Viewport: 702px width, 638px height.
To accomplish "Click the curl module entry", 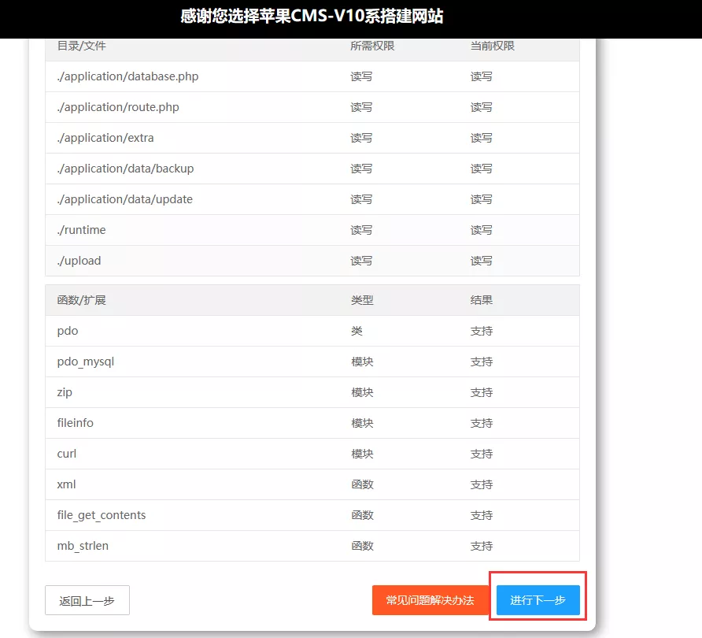I will [x=67, y=454].
